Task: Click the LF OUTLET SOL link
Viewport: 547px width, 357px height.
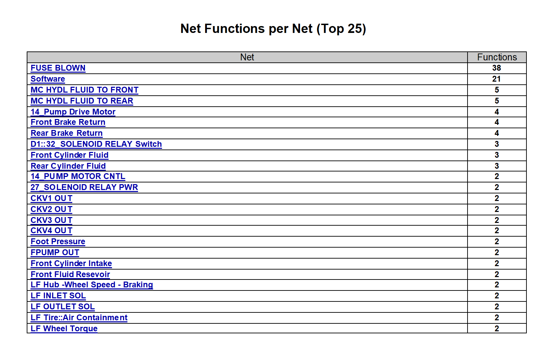Action: [62, 307]
